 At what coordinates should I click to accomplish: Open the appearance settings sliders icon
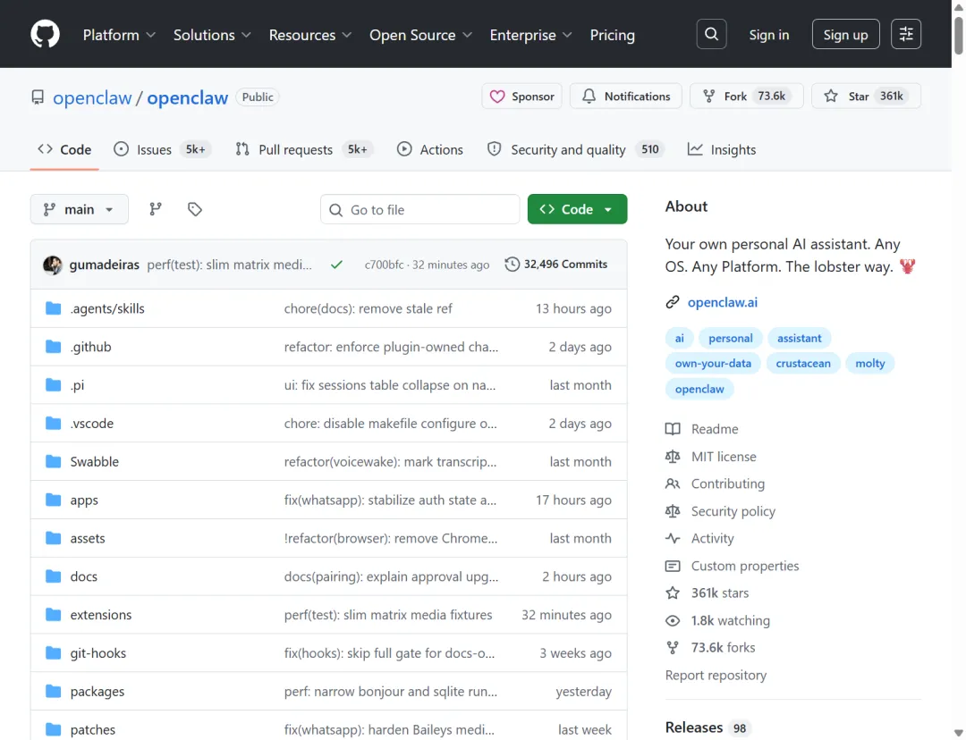tap(905, 34)
